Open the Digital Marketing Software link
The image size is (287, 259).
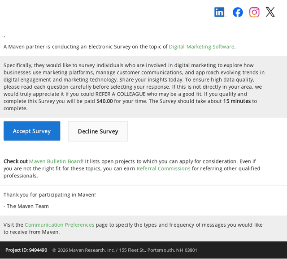(x=201, y=47)
